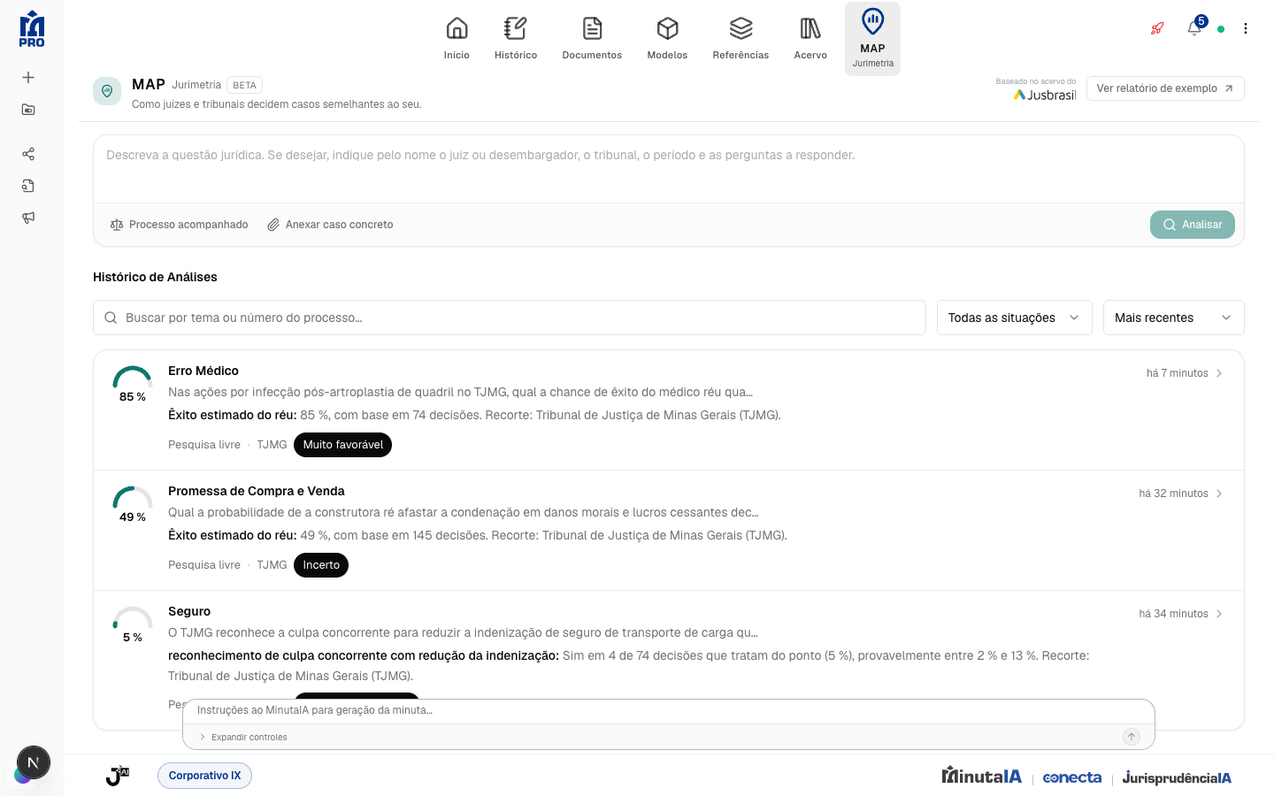The width and height of the screenshot is (1274, 796).
Task: Open the three-dot options menu
Action: [x=1246, y=28]
